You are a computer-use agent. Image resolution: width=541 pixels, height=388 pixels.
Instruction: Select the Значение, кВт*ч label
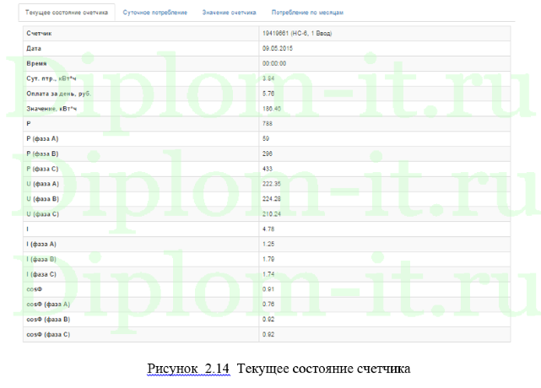51,109
